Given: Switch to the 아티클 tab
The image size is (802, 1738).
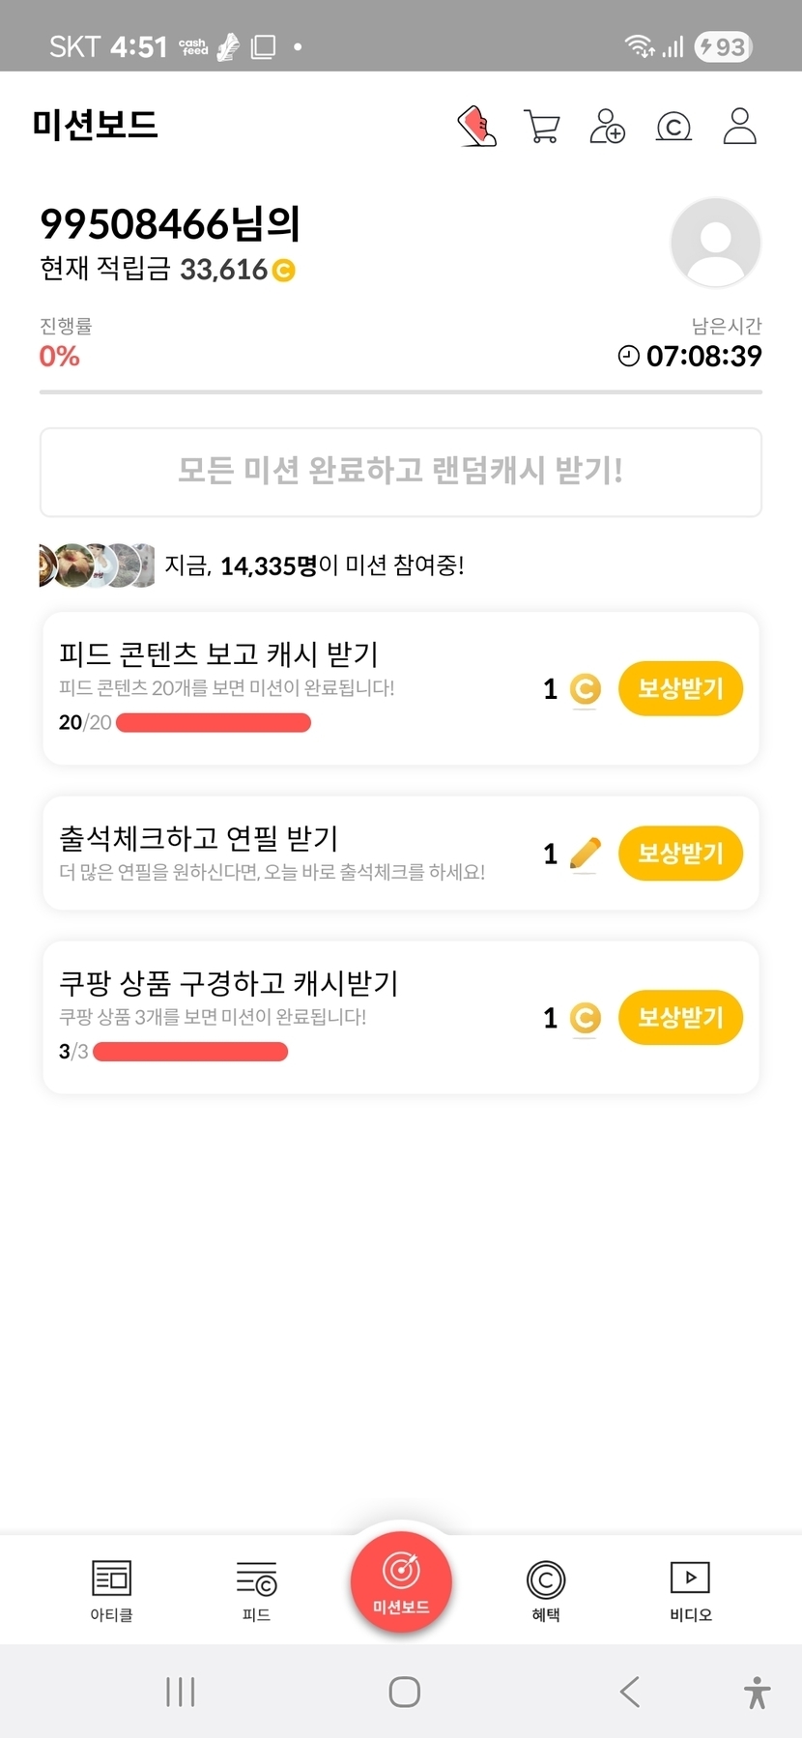Looking at the screenshot, I should coord(111,1590).
